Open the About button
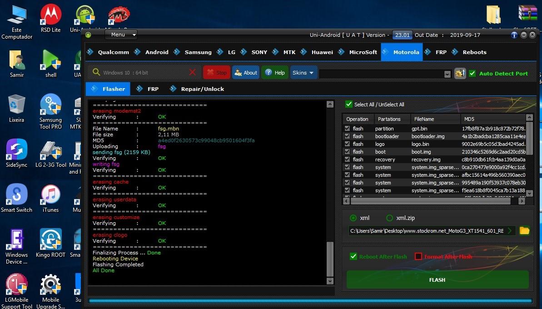This screenshot has height=309, width=542. pos(246,73)
